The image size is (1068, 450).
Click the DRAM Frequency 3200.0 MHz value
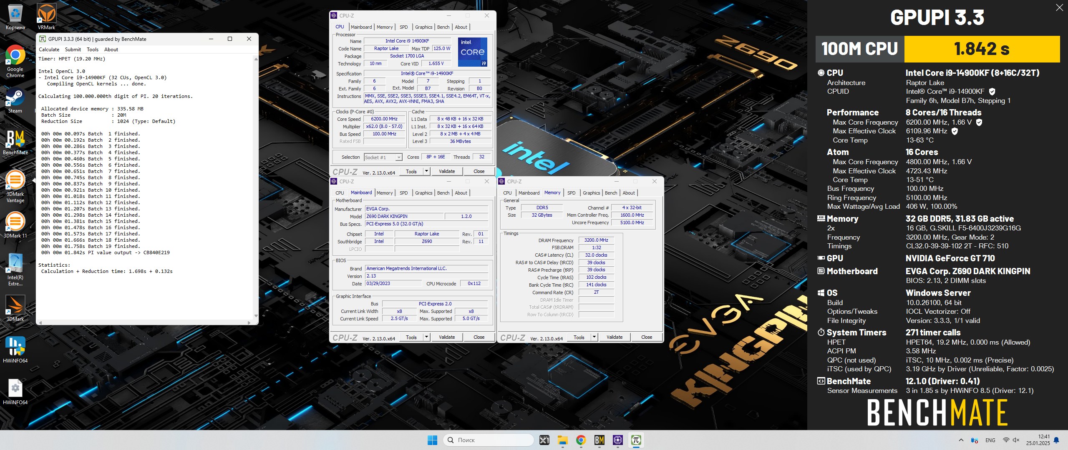596,240
